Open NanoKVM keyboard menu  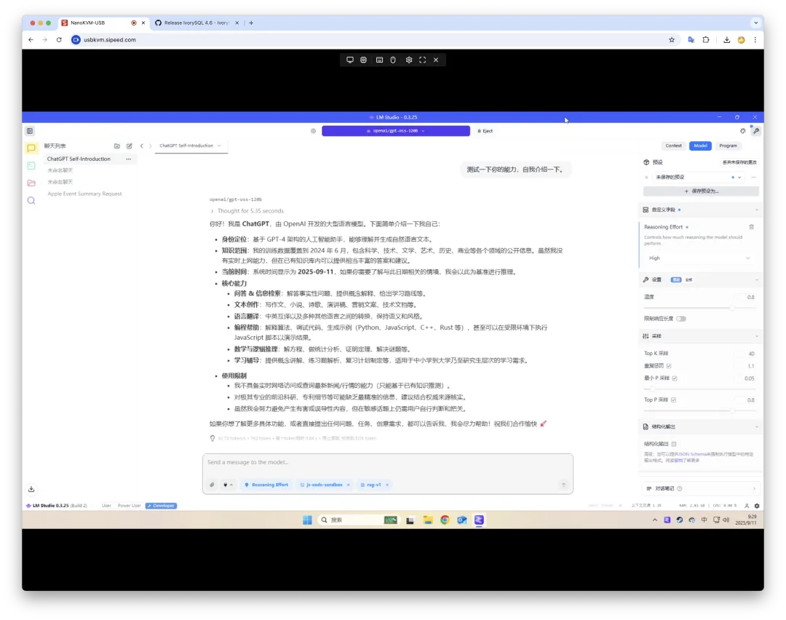[x=379, y=60]
